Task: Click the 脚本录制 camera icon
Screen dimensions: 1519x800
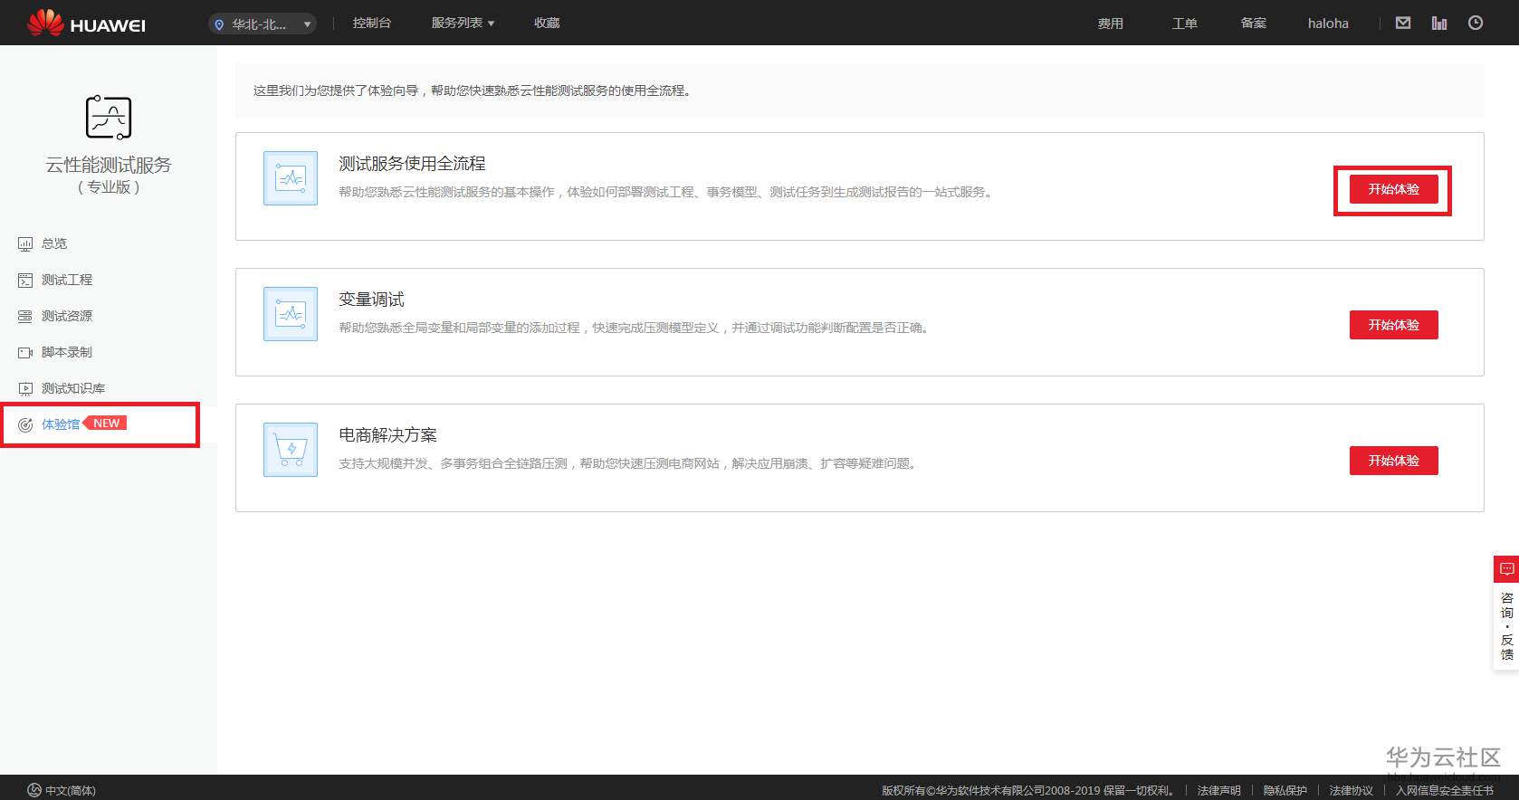Action: (x=25, y=353)
